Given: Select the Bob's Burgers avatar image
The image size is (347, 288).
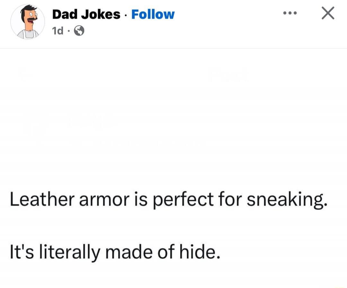Looking at the screenshot, I should click(x=27, y=22).
